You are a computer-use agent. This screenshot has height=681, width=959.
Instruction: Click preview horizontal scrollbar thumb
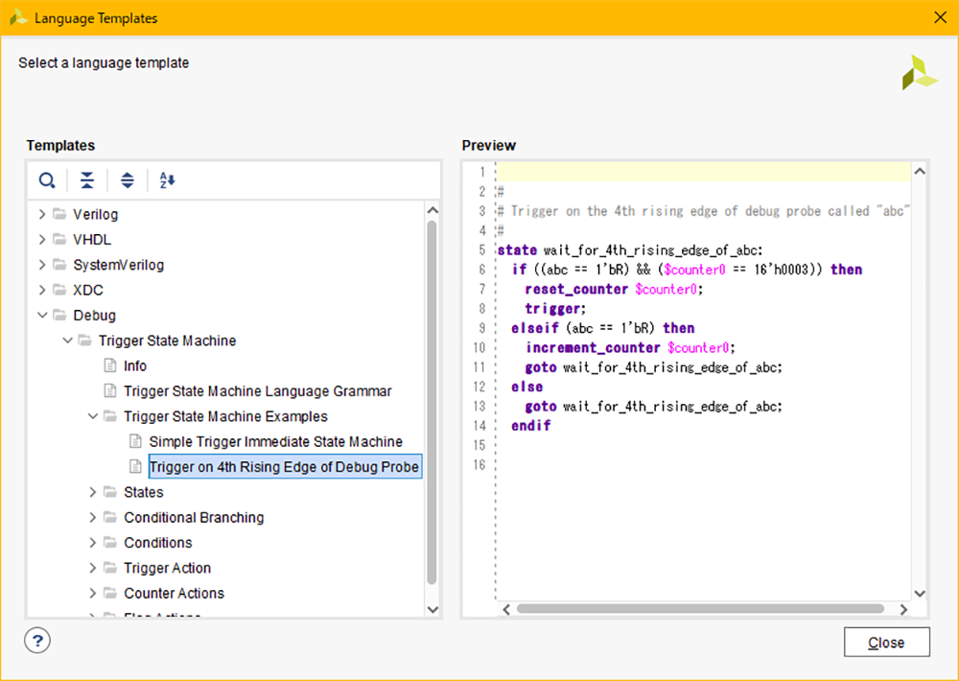[x=700, y=609]
